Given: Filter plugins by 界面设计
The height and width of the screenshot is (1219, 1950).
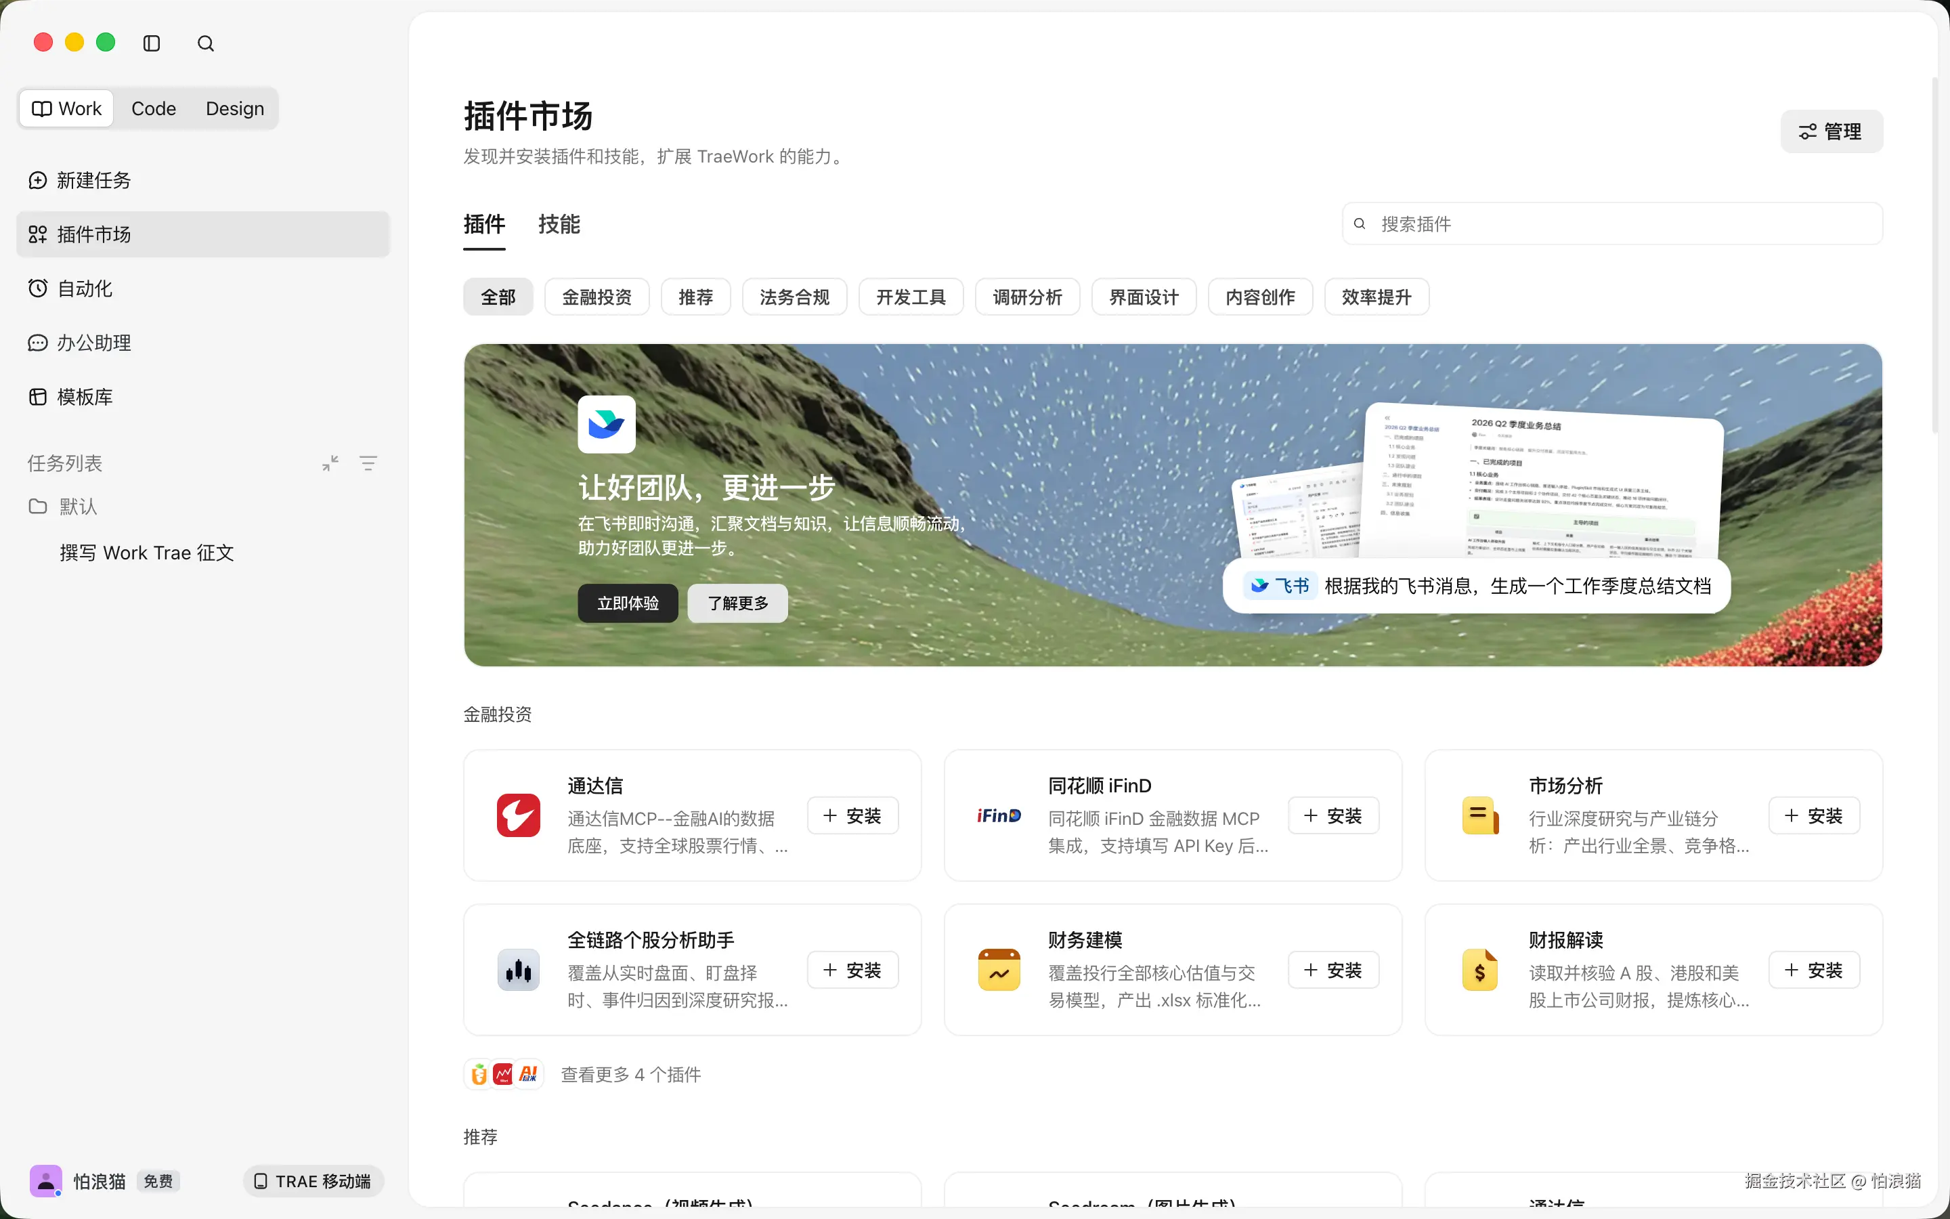Looking at the screenshot, I should click(1144, 297).
